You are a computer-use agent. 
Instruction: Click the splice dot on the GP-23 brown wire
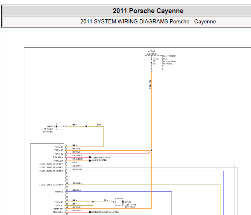[x=86, y=126]
